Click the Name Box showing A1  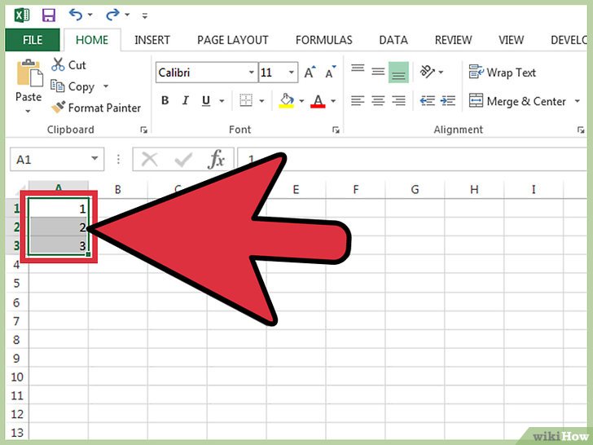(51, 159)
